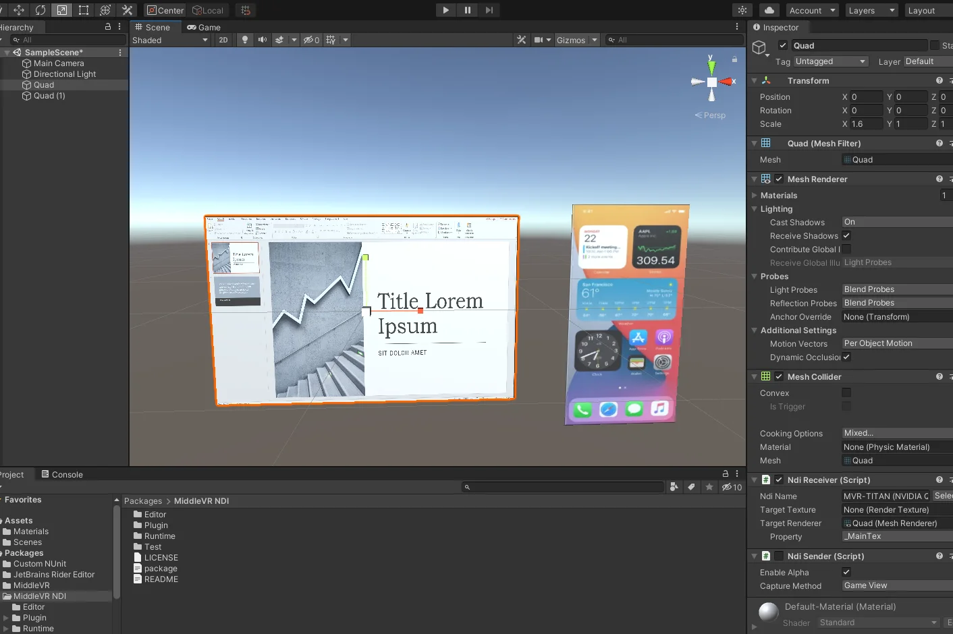The image size is (953, 634).
Task: Advance one frame with Step button
Action: point(489,10)
